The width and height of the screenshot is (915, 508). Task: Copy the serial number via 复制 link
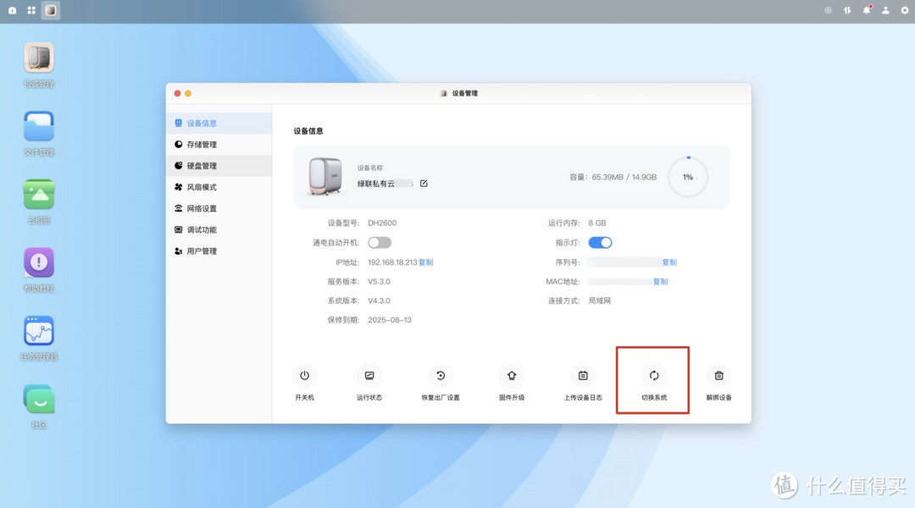click(669, 262)
